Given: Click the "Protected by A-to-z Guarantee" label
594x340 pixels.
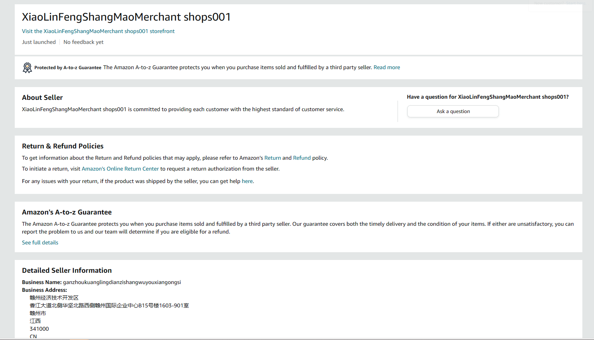Looking at the screenshot, I should 68,68.
